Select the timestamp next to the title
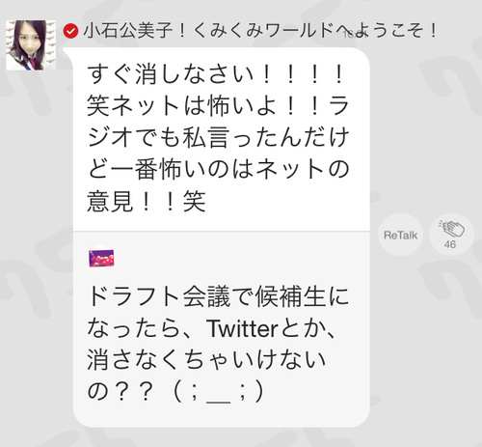 355,34
